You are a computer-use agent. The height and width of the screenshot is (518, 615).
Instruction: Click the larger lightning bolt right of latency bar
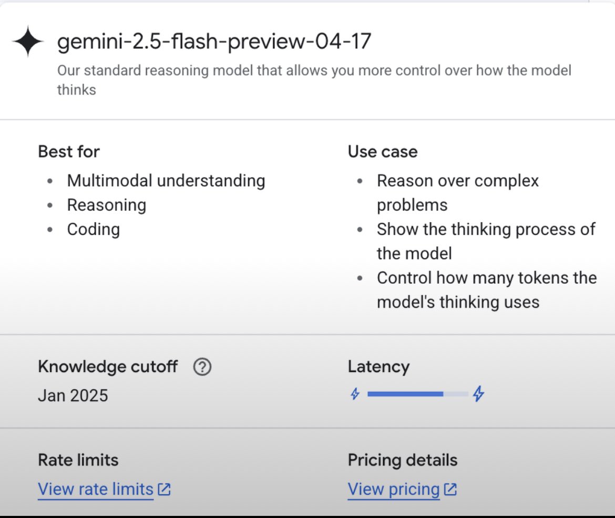coord(478,393)
